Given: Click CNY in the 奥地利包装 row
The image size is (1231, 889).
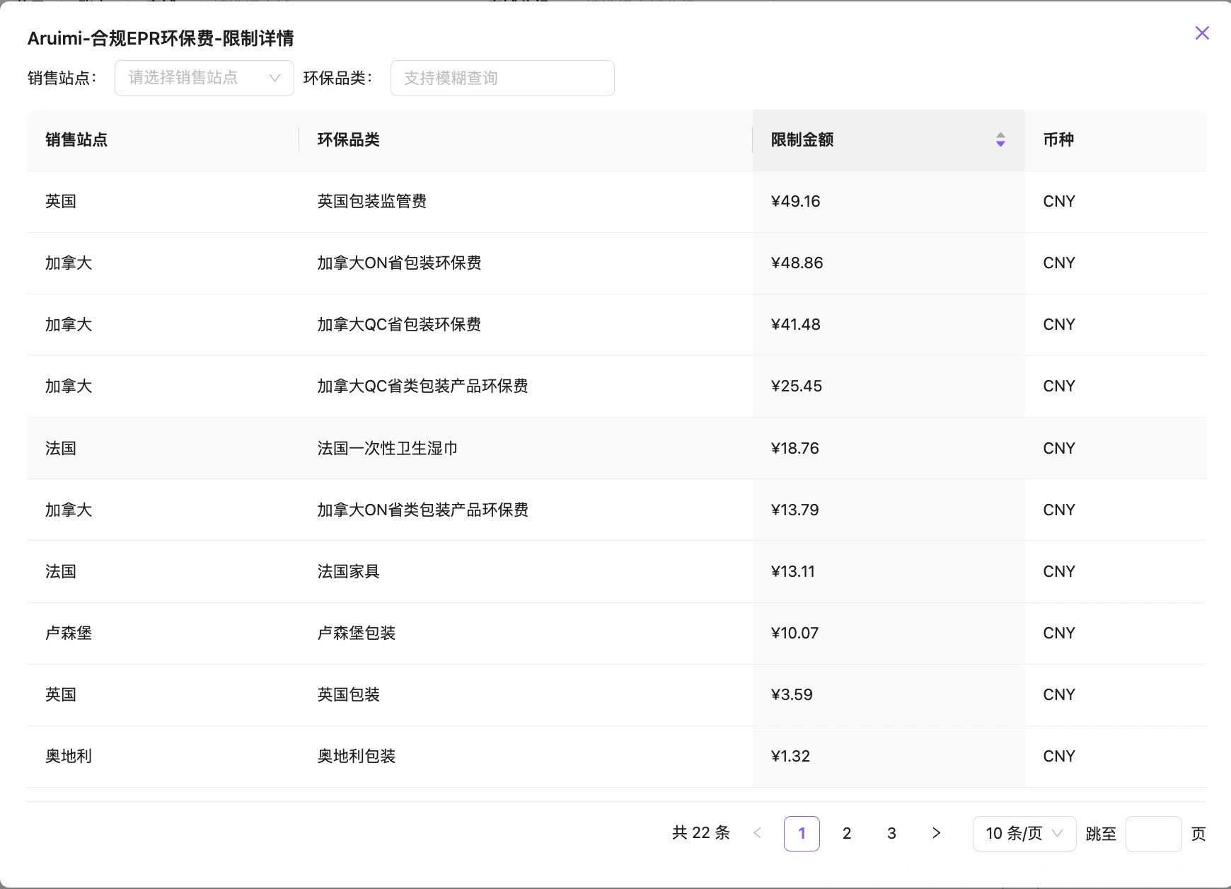Looking at the screenshot, I should coord(1059,756).
